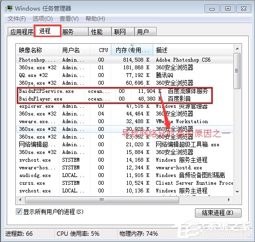255x242 pixels.
Task: Select the BaiduP2PService.exe process
Action: coord(115,91)
